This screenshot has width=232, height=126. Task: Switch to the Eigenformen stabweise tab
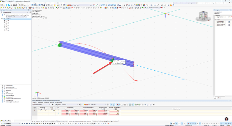click(50, 121)
